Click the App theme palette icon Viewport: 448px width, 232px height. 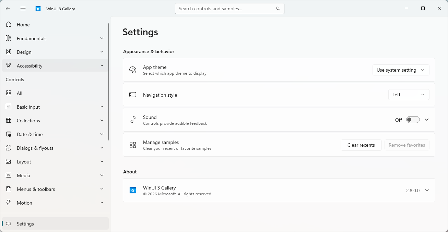pyautogui.click(x=133, y=70)
